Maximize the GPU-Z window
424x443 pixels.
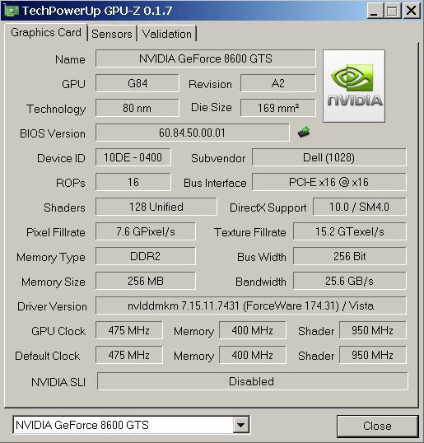pos(392,11)
